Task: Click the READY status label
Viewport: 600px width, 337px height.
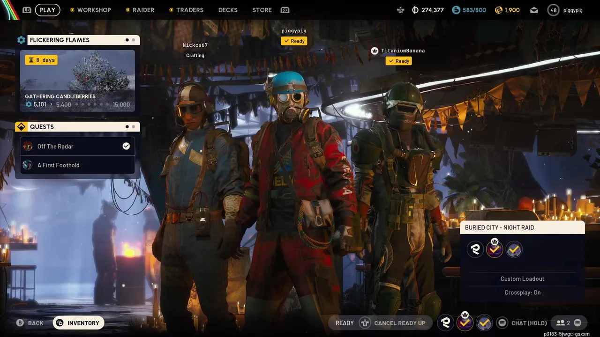Action: pos(345,323)
